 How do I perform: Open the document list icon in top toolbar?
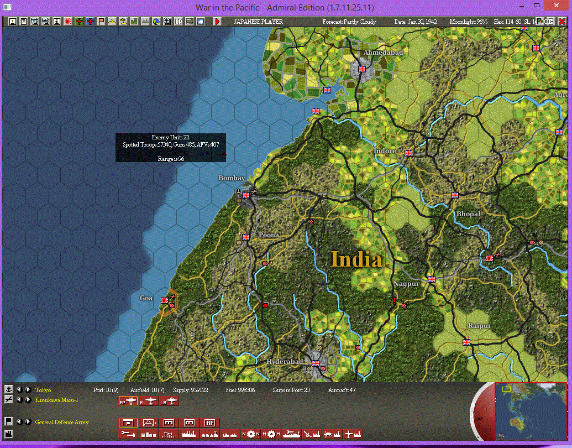tap(23, 22)
